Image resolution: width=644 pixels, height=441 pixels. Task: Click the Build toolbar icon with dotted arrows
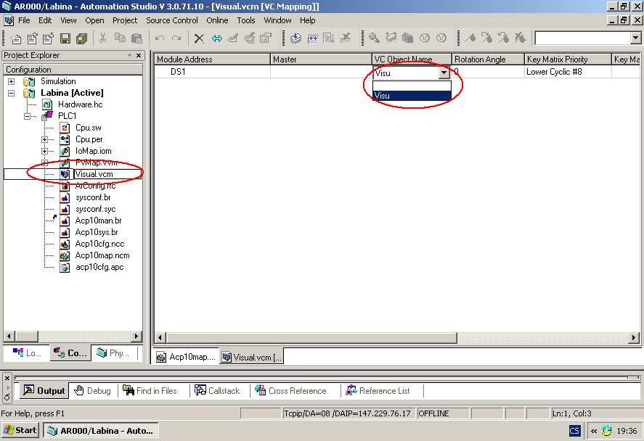point(312,38)
